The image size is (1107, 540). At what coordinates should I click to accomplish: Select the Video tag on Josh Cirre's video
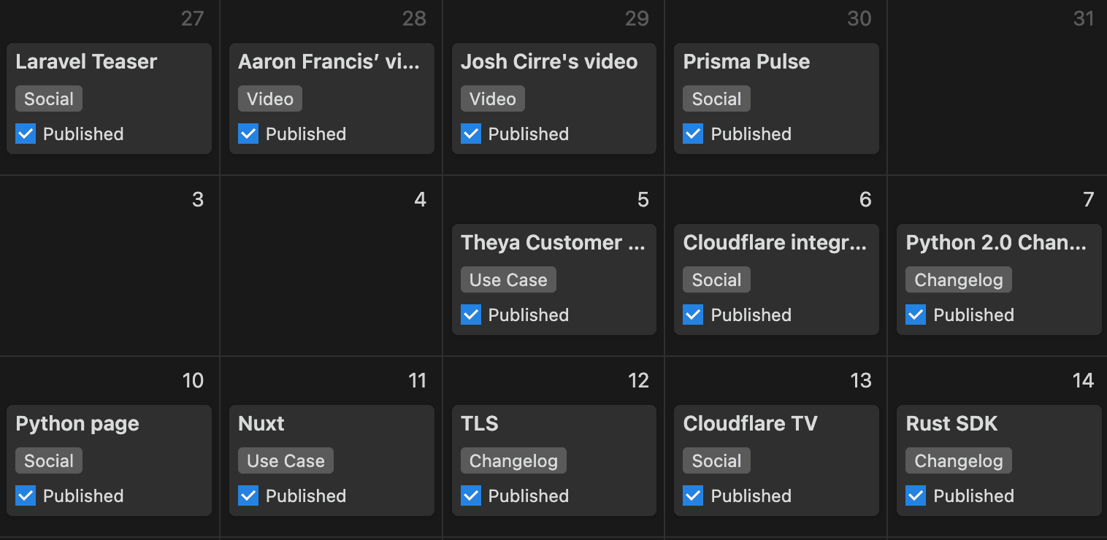[x=492, y=98]
